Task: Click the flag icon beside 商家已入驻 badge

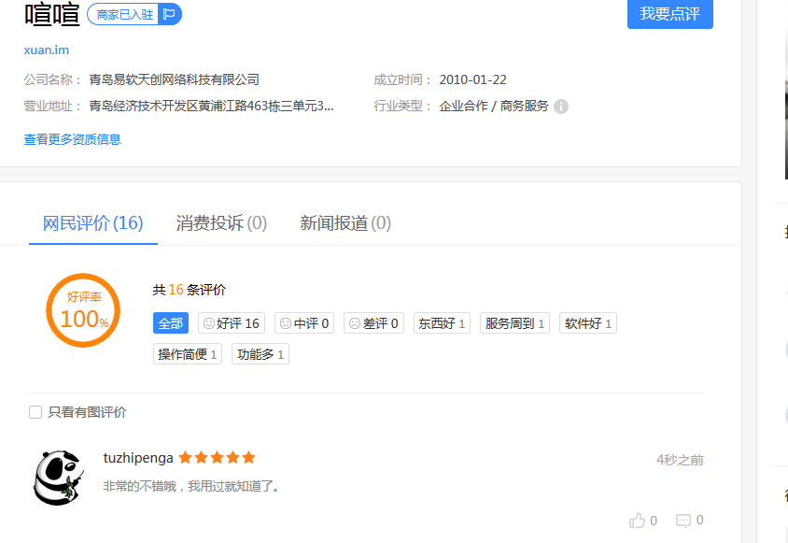Action: point(169,14)
